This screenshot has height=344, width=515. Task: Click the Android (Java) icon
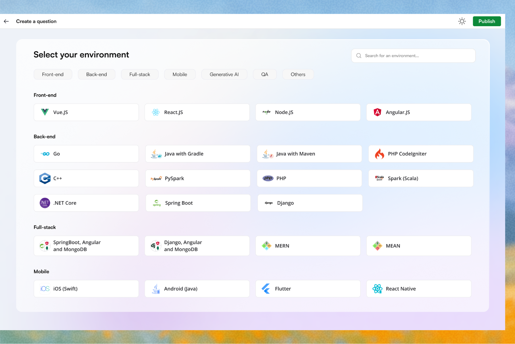click(156, 289)
